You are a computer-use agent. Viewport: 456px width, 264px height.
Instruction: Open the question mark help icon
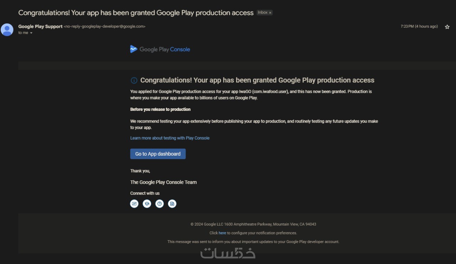click(160, 204)
